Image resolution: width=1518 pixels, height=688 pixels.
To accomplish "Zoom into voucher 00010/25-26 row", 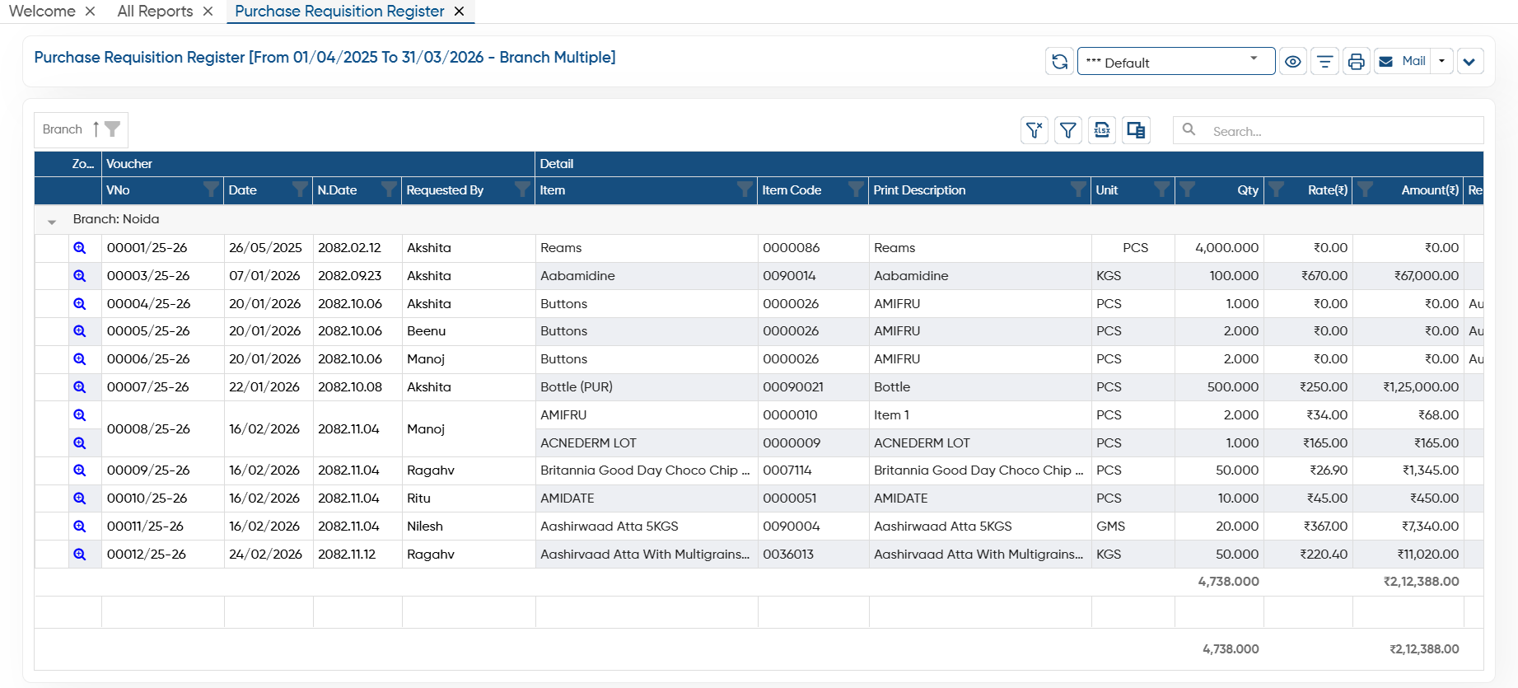I will click(x=80, y=498).
